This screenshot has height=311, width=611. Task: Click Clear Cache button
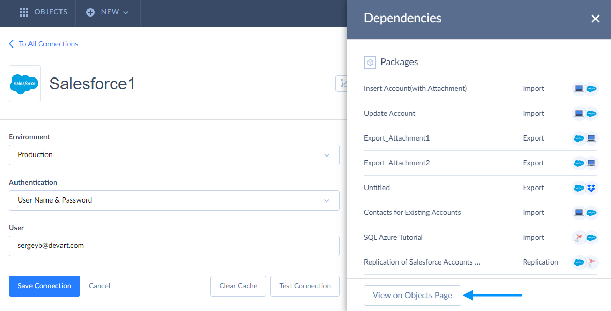pyautogui.click(x=238, y=286)
